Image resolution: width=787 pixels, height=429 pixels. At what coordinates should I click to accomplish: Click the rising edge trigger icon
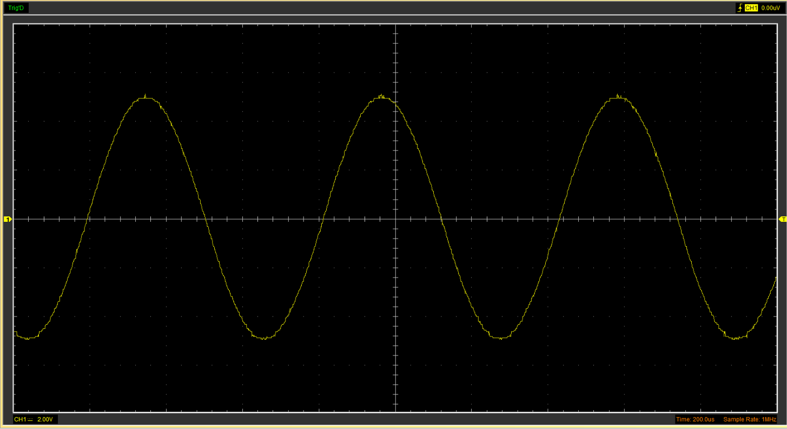[x=739, y=8]
